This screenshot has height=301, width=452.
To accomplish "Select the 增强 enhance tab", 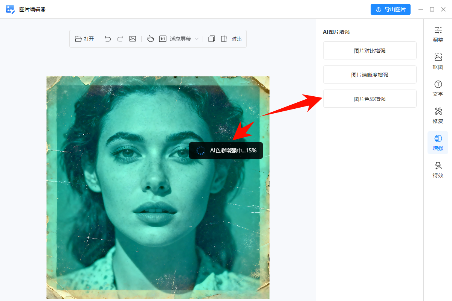I will point(438,143).
